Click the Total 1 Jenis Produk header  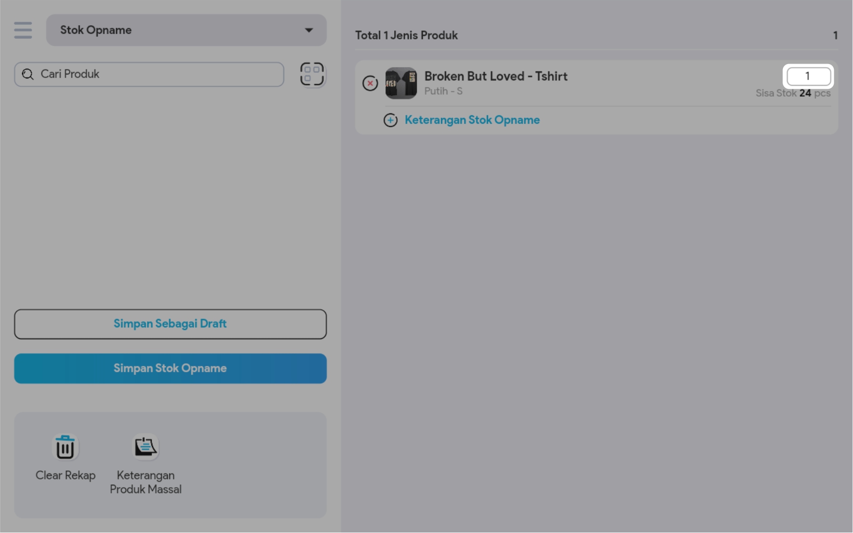click(407, 36)
